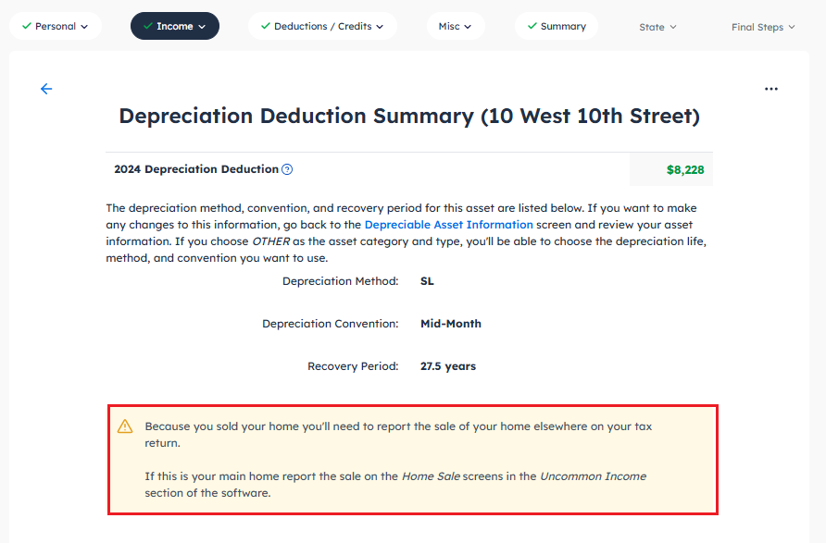Click the checkmark icon on Income tab
The image size is (826, 543).
point(147,26)
